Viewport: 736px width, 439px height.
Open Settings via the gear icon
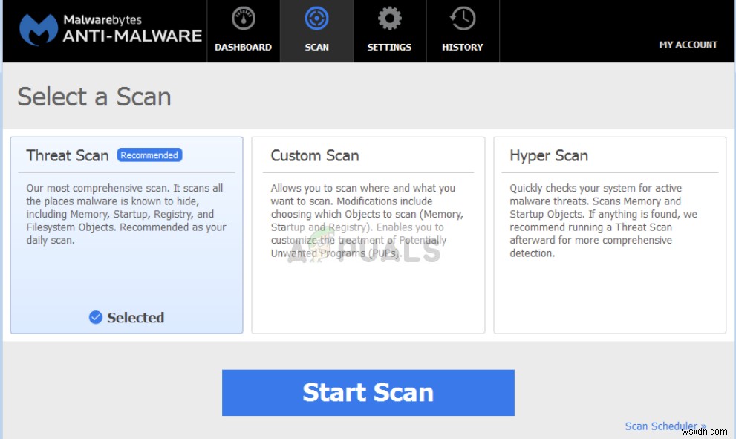[389, 18]
